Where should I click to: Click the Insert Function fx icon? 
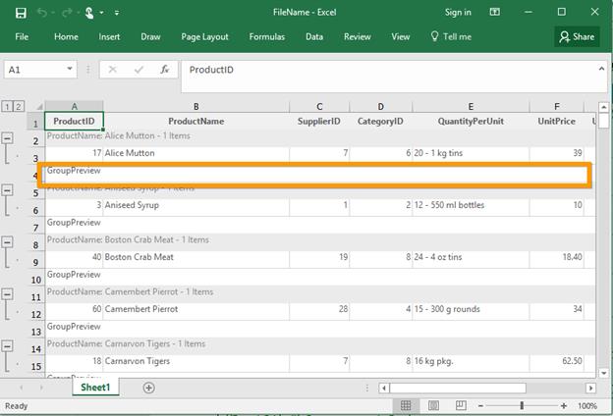(x=165, y=70)
